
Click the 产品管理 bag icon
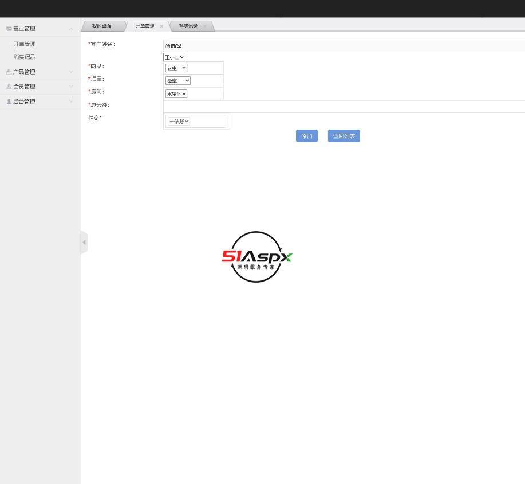(x=9, y=72)
